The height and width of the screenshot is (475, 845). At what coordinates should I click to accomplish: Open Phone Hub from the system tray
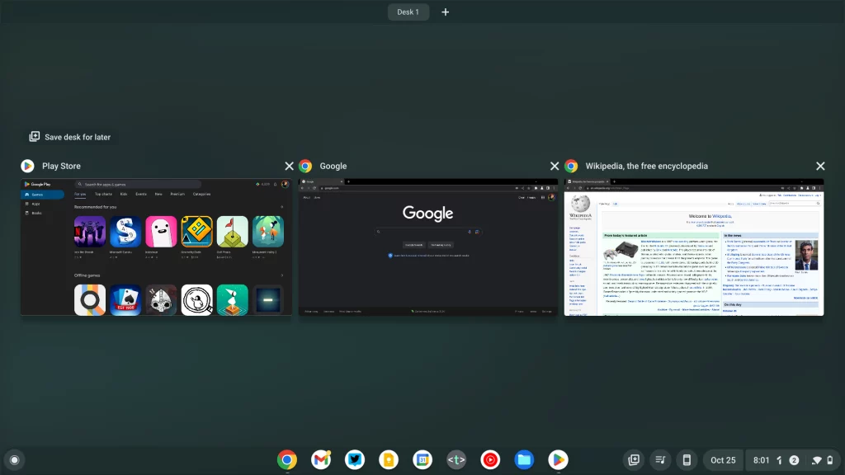pyautogui.click(x=686, y=459)
